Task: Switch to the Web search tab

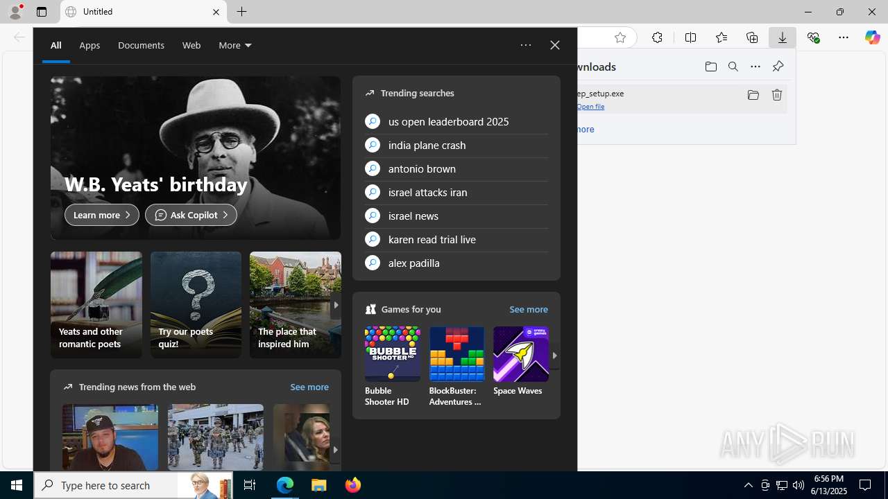Action: pyautogui.click(x=191, y=45)
